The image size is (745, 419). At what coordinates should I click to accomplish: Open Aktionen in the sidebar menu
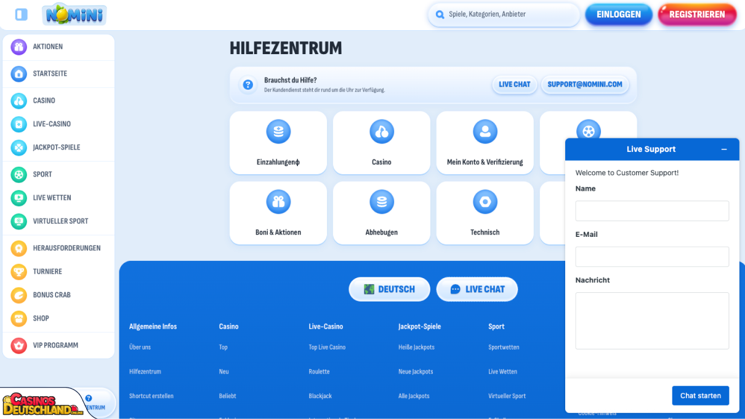coord(48,47)
